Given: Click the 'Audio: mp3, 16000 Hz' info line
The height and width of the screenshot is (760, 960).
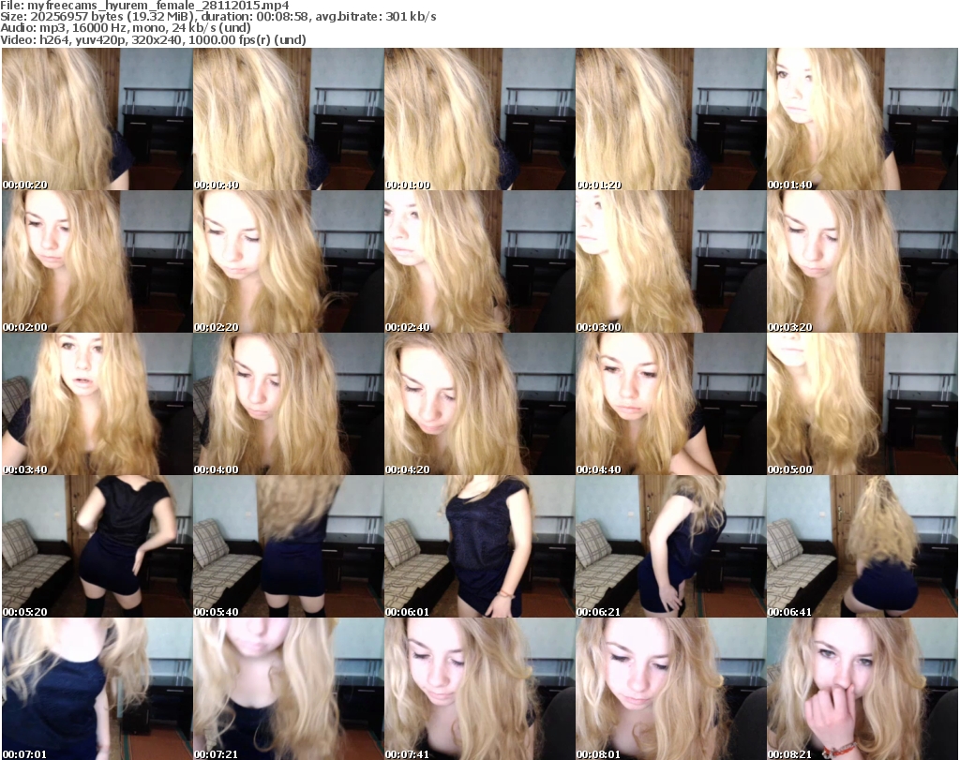Looking at the screenshot, I should (126, 28).
